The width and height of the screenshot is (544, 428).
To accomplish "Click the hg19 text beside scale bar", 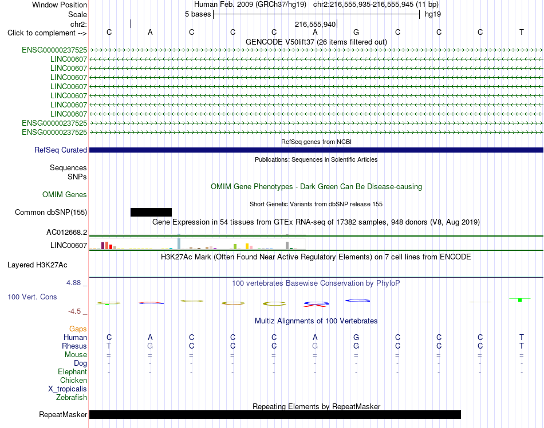I will coord(433,14).
